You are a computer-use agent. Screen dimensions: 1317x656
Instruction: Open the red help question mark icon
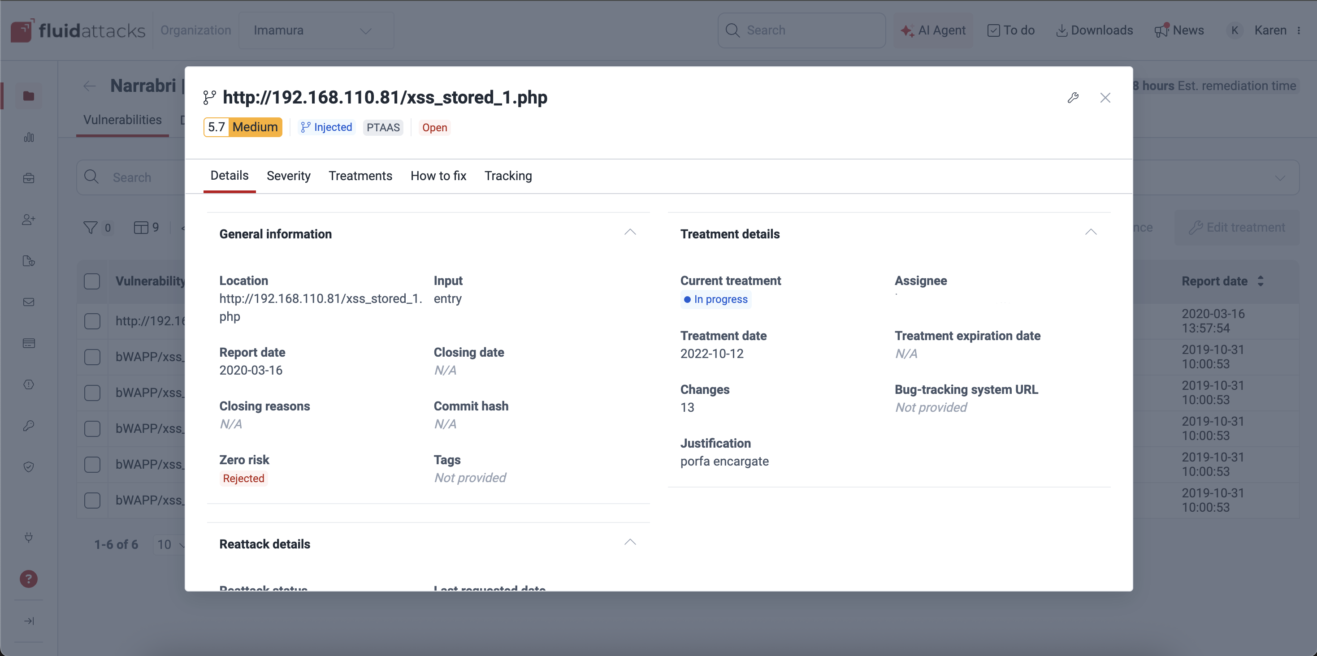(x=29, y=579)
